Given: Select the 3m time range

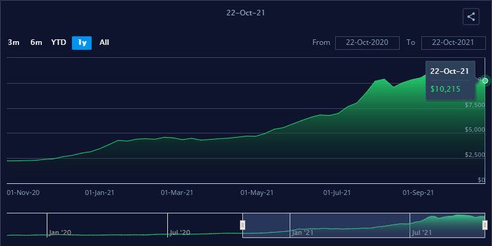Looking at the screenshot, I should coord(14,42).
